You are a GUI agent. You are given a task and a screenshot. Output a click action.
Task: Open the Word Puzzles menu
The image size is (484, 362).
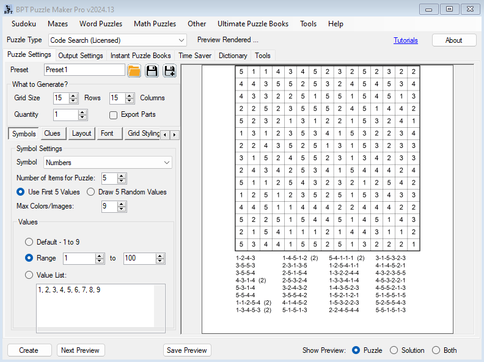101,24
